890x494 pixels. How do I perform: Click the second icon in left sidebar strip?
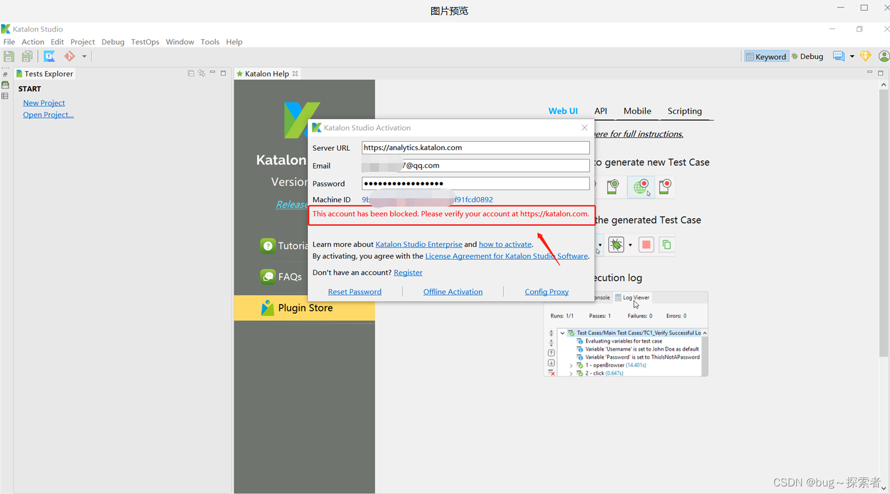[x=5, y=85]
